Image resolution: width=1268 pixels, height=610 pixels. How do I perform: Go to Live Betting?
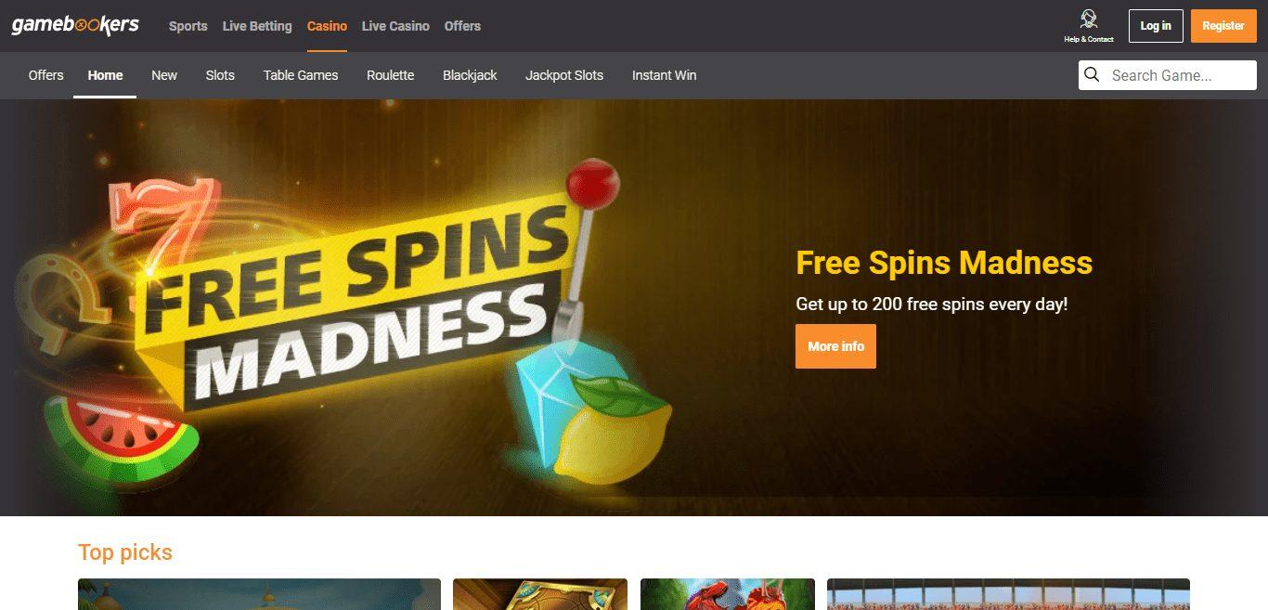point(257,26)
